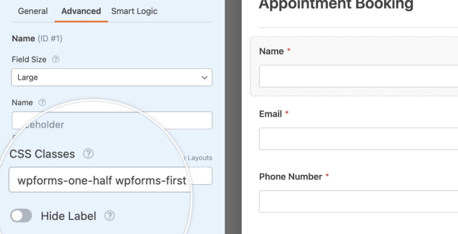Select the Advanced tab
This screenshot has width=458, height=234.
[x=81, y=11]
